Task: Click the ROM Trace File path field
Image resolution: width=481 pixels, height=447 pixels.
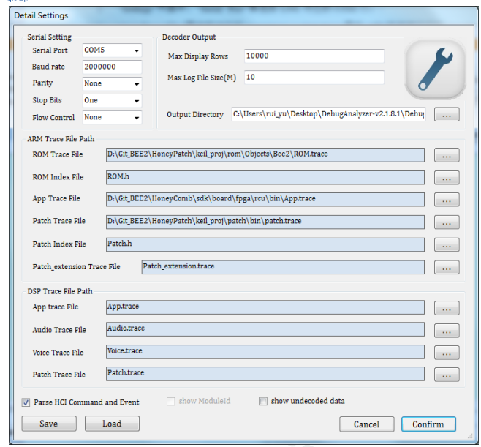Action: (265, 155)
